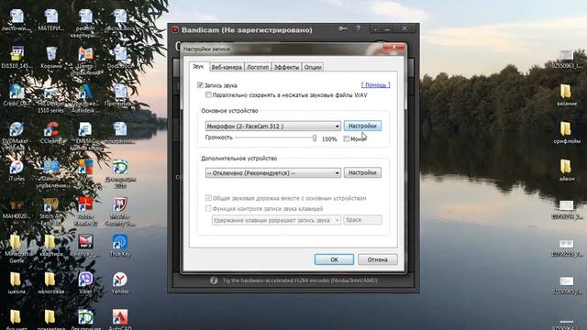Click the info icon beside the encoder tip
Screen dimensions: 587x330
(x=214, y=280)
